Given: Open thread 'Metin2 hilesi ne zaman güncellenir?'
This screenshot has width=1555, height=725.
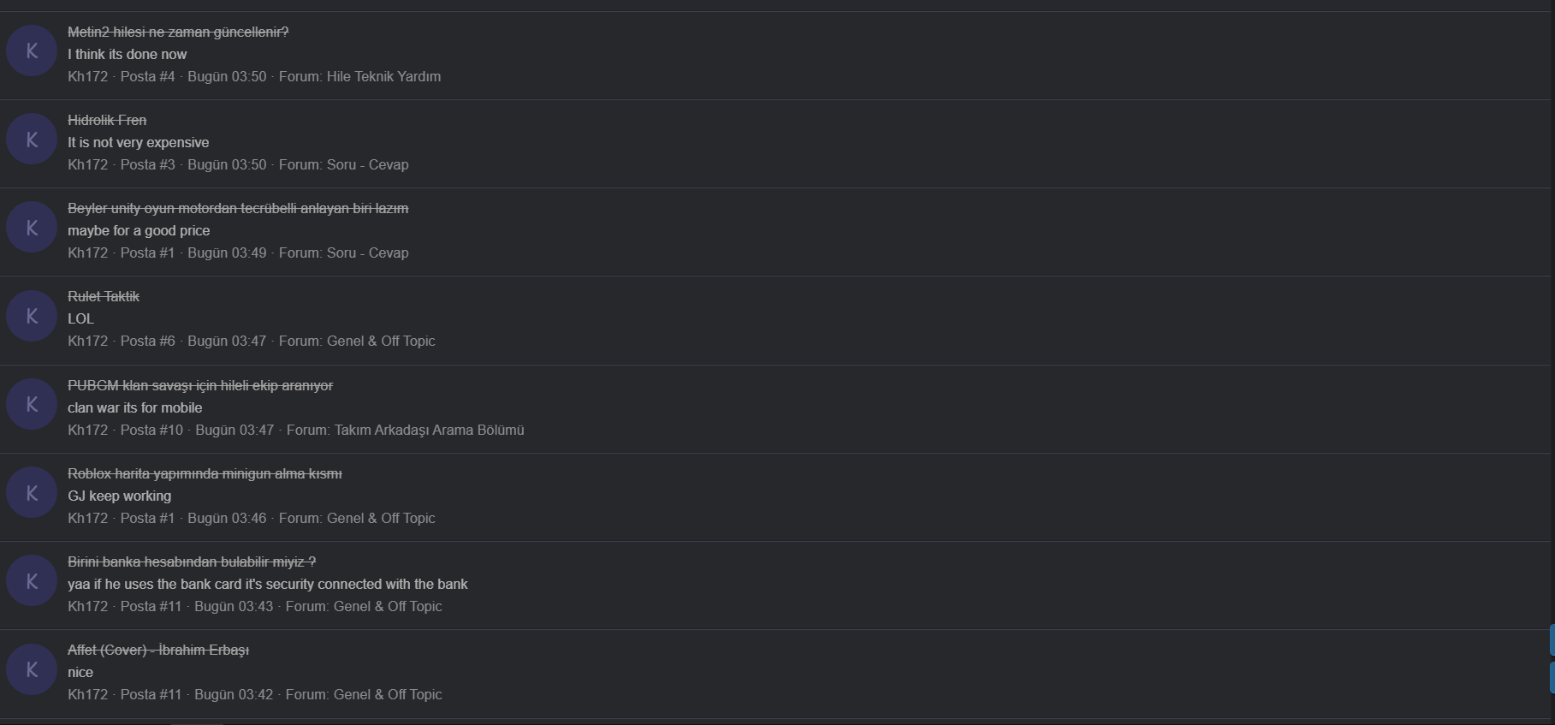Looking at the screenshot, I should [178, 32].
